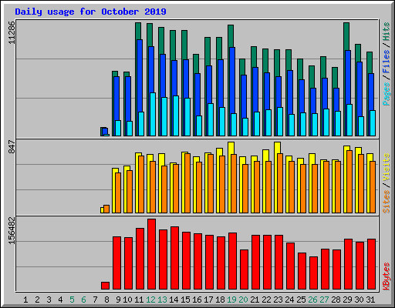Click day 29 on the date axis

click(x=347, y=300)
